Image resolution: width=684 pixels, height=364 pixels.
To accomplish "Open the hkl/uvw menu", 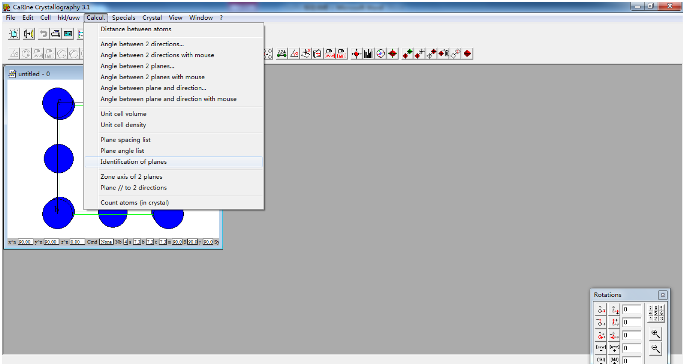I will (x=68, y=18).
